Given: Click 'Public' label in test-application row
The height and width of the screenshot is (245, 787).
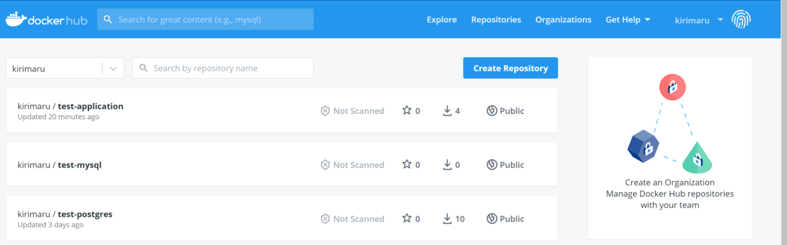Looking at the screenshot, I should 512,111.
